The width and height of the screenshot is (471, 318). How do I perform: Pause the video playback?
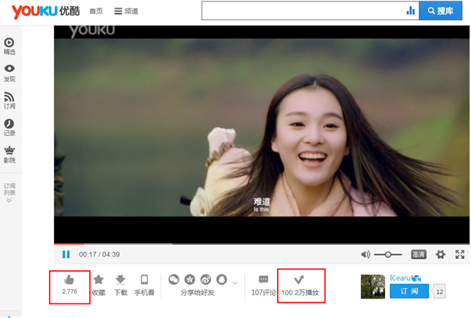point(66,254)
